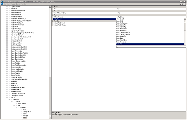
Task: Collapse the Behavior property category
Action: pos(52,11)
